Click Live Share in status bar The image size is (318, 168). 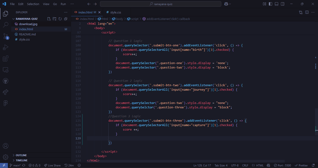[x=52, y=165]
